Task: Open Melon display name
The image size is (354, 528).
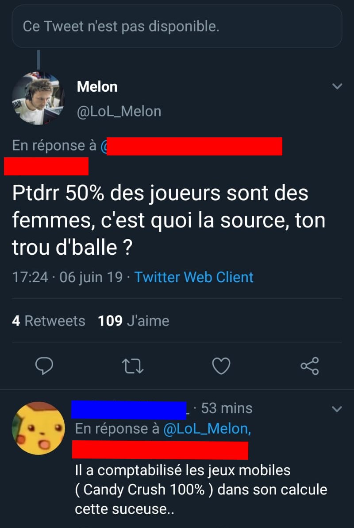Action: [x=97, y=87]
